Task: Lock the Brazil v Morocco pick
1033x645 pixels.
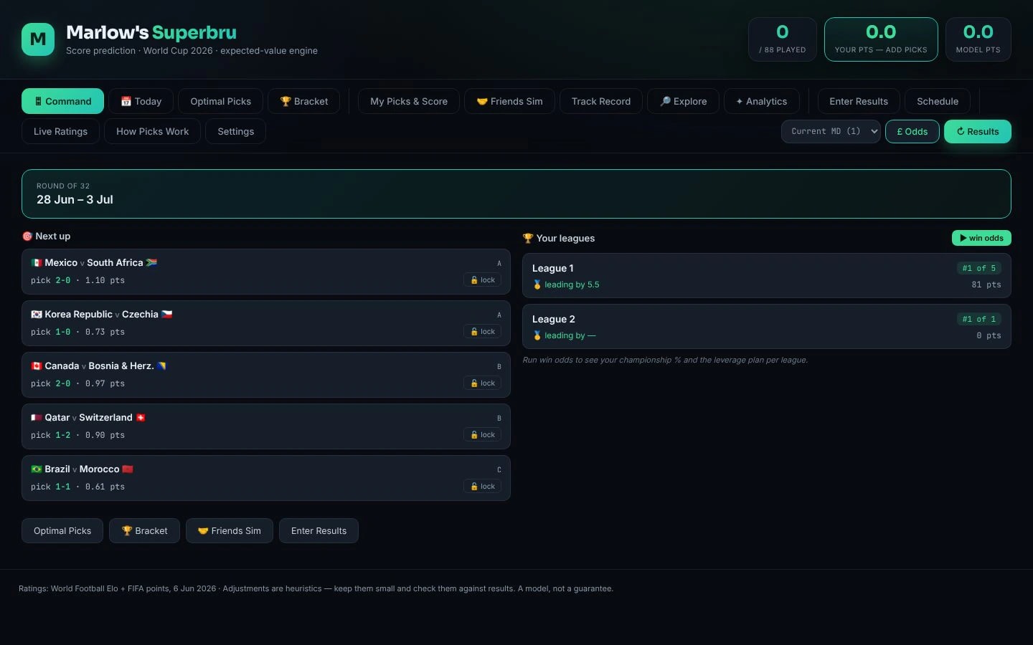Action: tap(482, 487)
